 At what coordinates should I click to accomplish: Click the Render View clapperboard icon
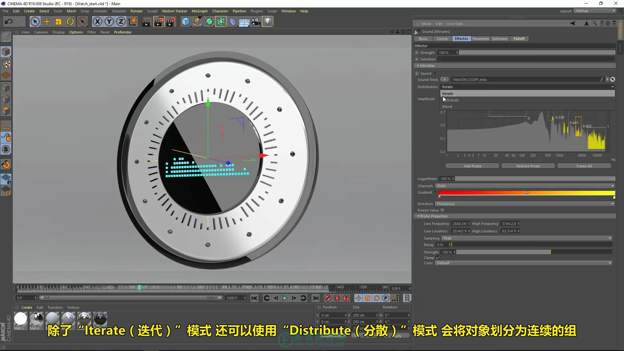coord(147,22)
